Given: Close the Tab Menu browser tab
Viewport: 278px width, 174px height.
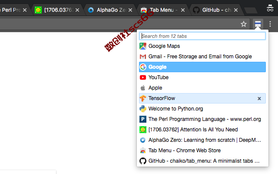Looking at the screenshot, I should tap(183, 10).
